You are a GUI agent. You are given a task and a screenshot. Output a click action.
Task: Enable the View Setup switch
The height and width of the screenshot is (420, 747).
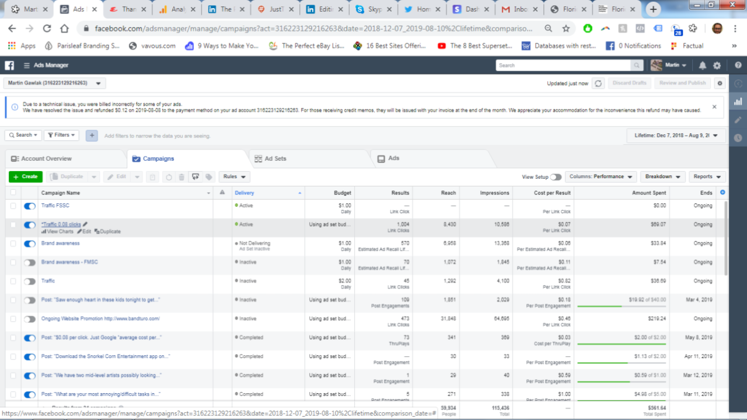(x=556, y=177)
